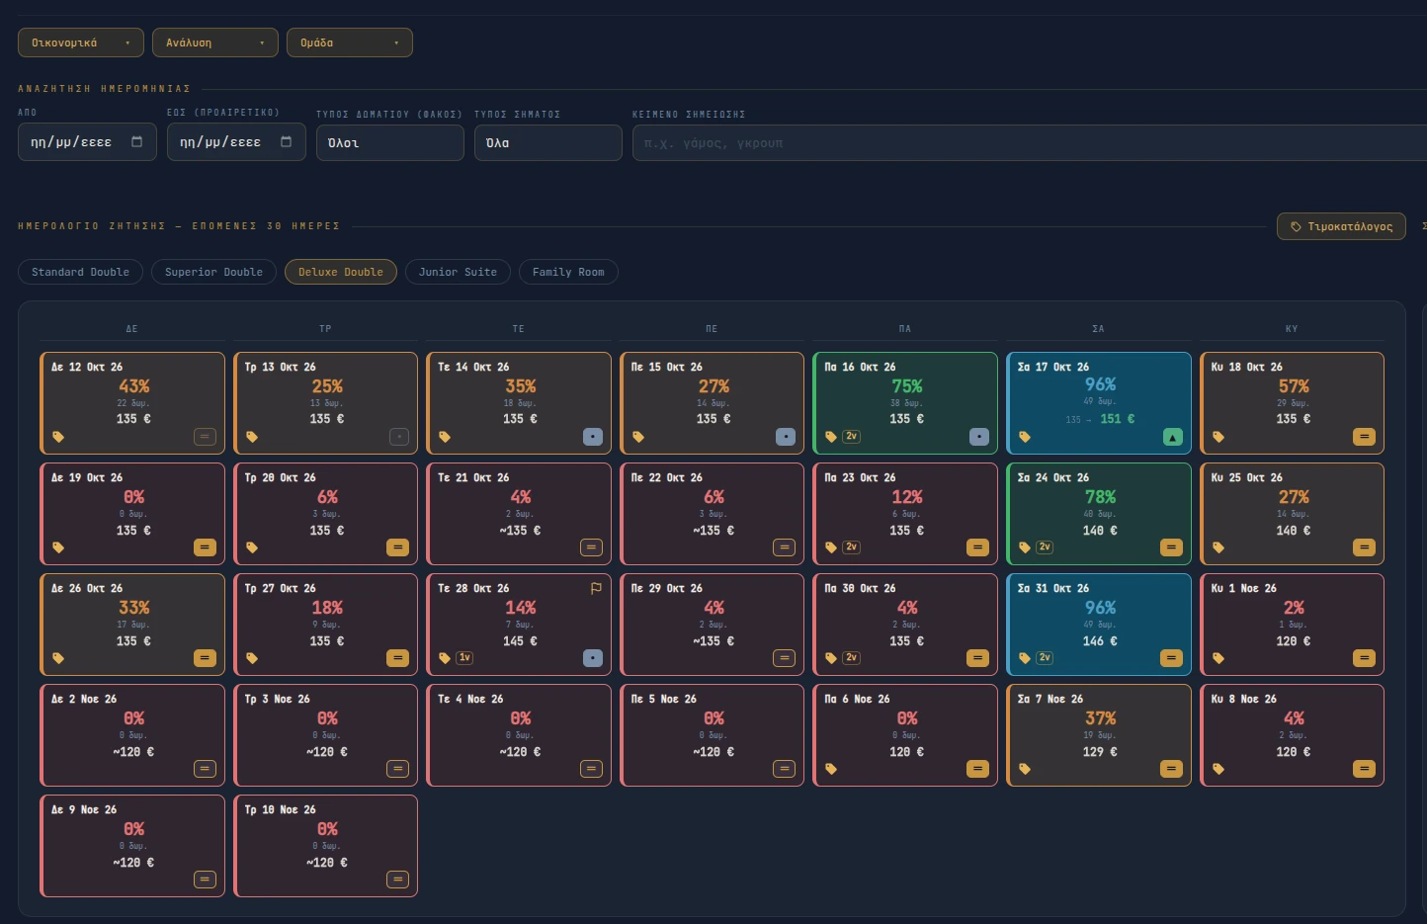Image resolution: width=1427 pixels, height=924 pixels.
Task: Click the 2v note badge on Πα 16 Οκτ 26
Action: (851, 437)
